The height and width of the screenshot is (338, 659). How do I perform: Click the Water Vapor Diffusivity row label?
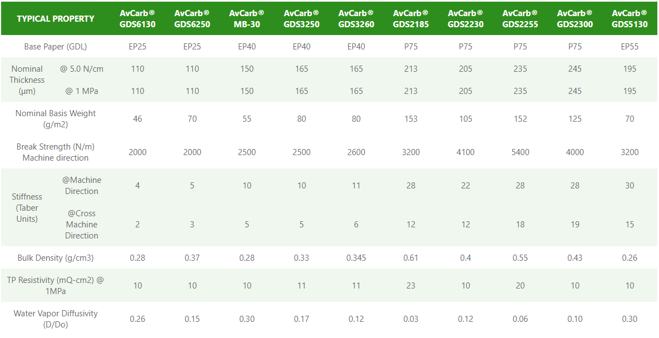56,319
